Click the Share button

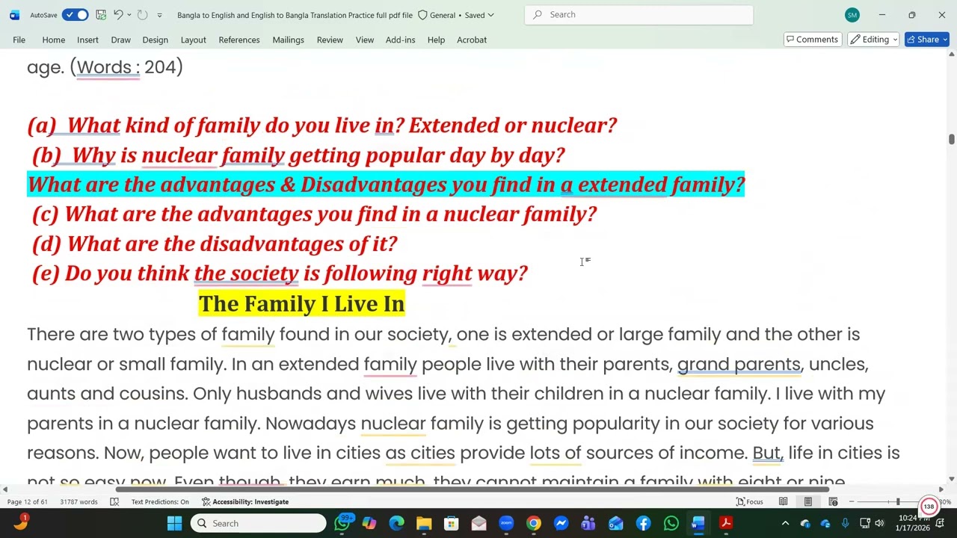tap(927, 40)
